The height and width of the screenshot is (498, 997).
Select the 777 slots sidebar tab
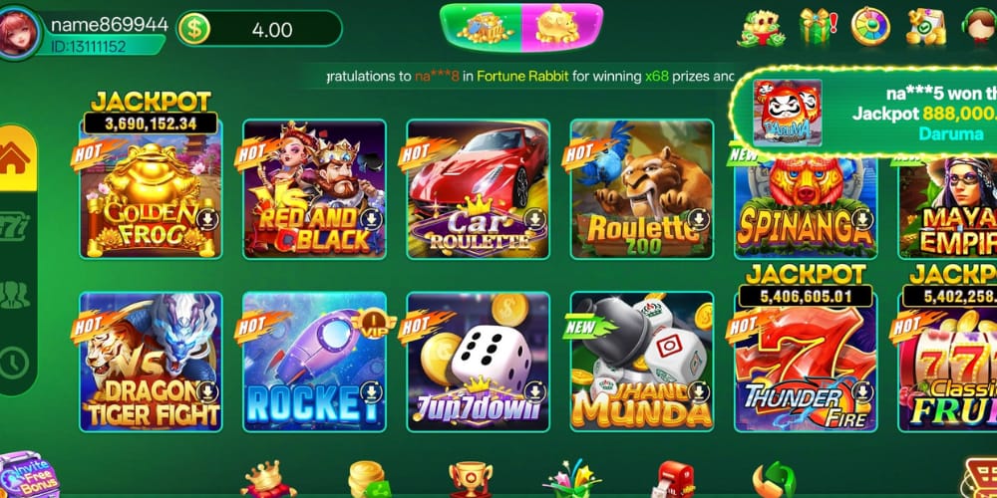14,227
